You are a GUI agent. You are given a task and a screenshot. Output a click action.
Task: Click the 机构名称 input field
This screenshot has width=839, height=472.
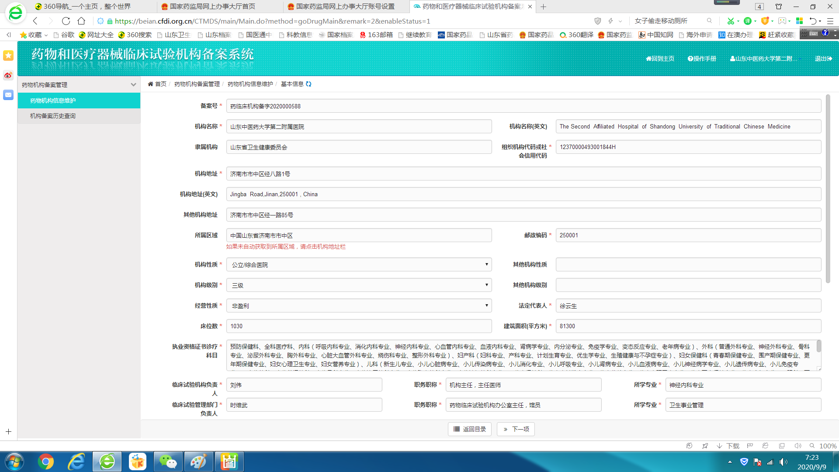(x=359, y=126)
